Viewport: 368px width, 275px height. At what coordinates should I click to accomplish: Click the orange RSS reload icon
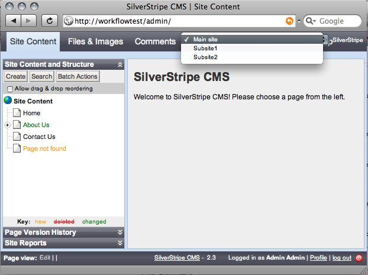[x=290, y=21]
